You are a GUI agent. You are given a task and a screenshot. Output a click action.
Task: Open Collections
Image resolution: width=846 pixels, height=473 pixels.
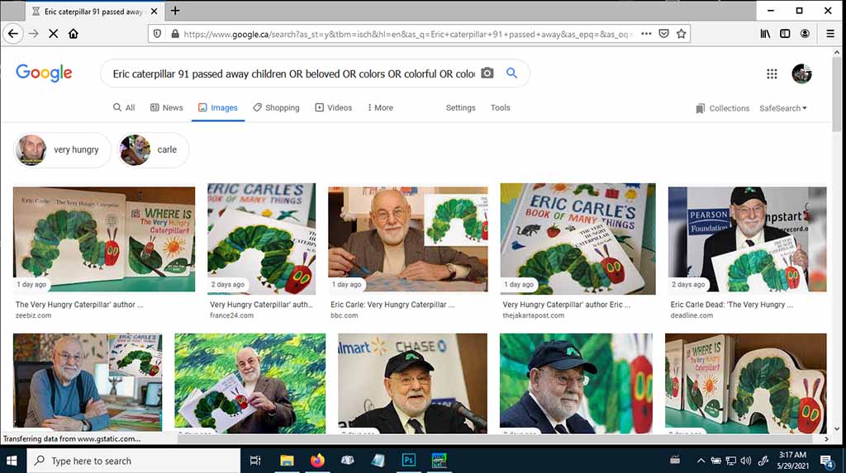722,108
